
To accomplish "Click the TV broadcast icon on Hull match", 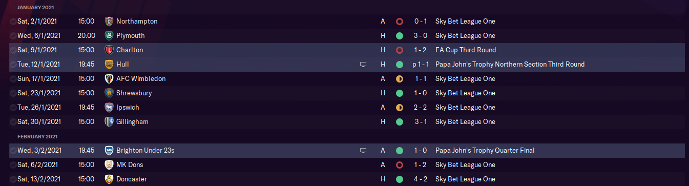I will point(363,65).
